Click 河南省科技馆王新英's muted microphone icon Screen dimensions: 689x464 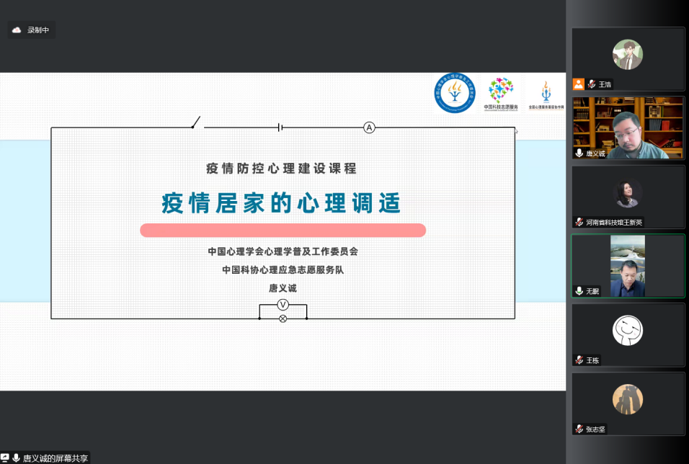click(579, 222)
